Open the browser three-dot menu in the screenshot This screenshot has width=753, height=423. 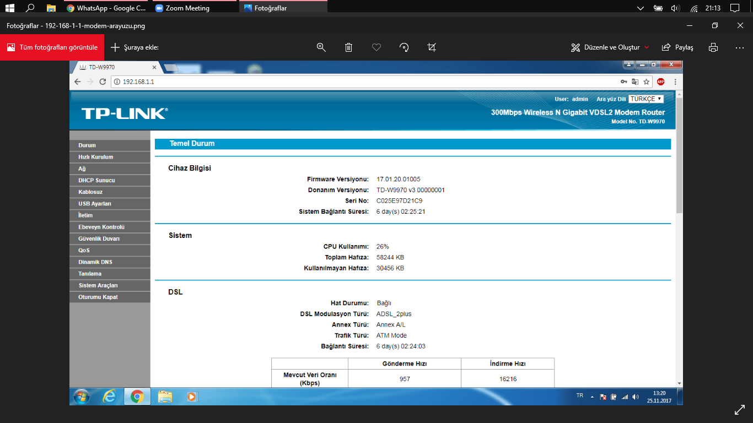coord(675,82)
